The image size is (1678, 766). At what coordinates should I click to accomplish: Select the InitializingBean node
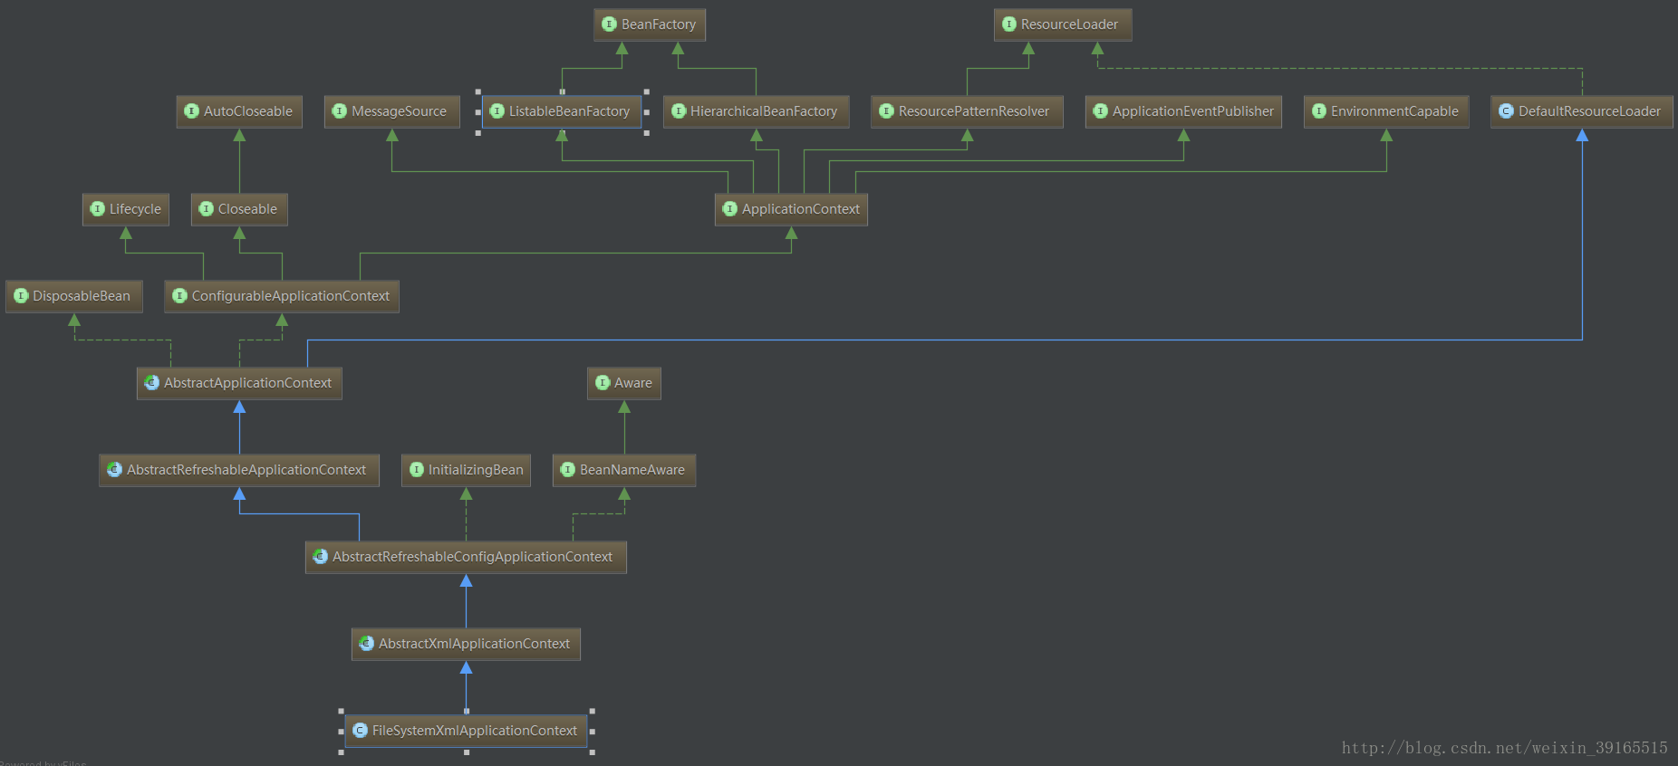click(x=466, y=470)
